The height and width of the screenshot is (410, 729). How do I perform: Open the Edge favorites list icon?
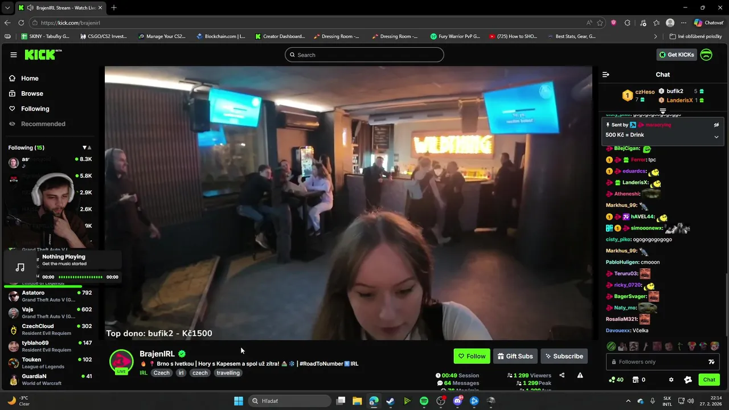pos(657,23)
